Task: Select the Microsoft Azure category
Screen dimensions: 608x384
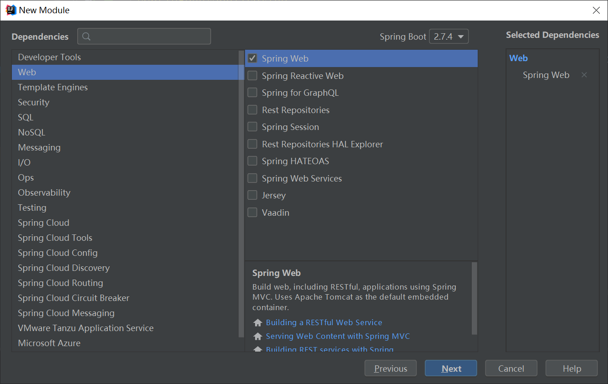Action: 125,343
